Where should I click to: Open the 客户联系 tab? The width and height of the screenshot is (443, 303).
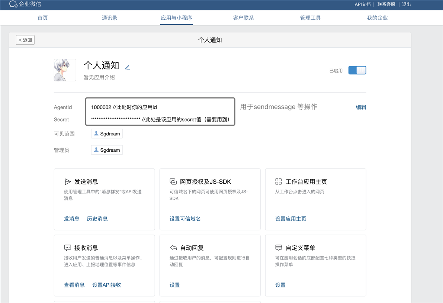point(244,18)
